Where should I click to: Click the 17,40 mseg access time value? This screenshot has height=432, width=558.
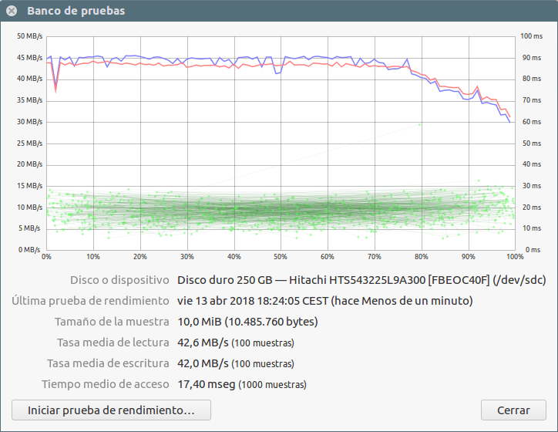pyautogui.click(x=206, y=383)
